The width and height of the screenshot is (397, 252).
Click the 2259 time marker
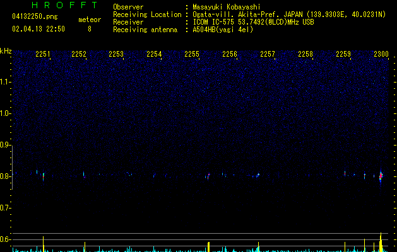(x=343, y=54)
